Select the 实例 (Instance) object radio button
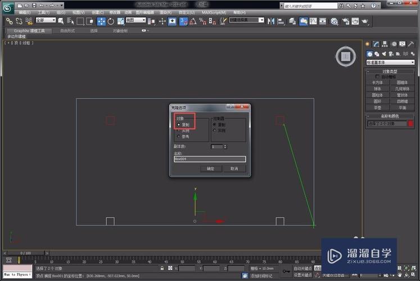This screenshot has width=420, height=281. click(179, 130)
